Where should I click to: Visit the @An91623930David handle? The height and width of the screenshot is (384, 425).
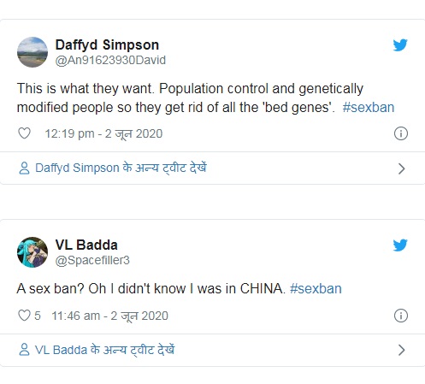[110, 60]
